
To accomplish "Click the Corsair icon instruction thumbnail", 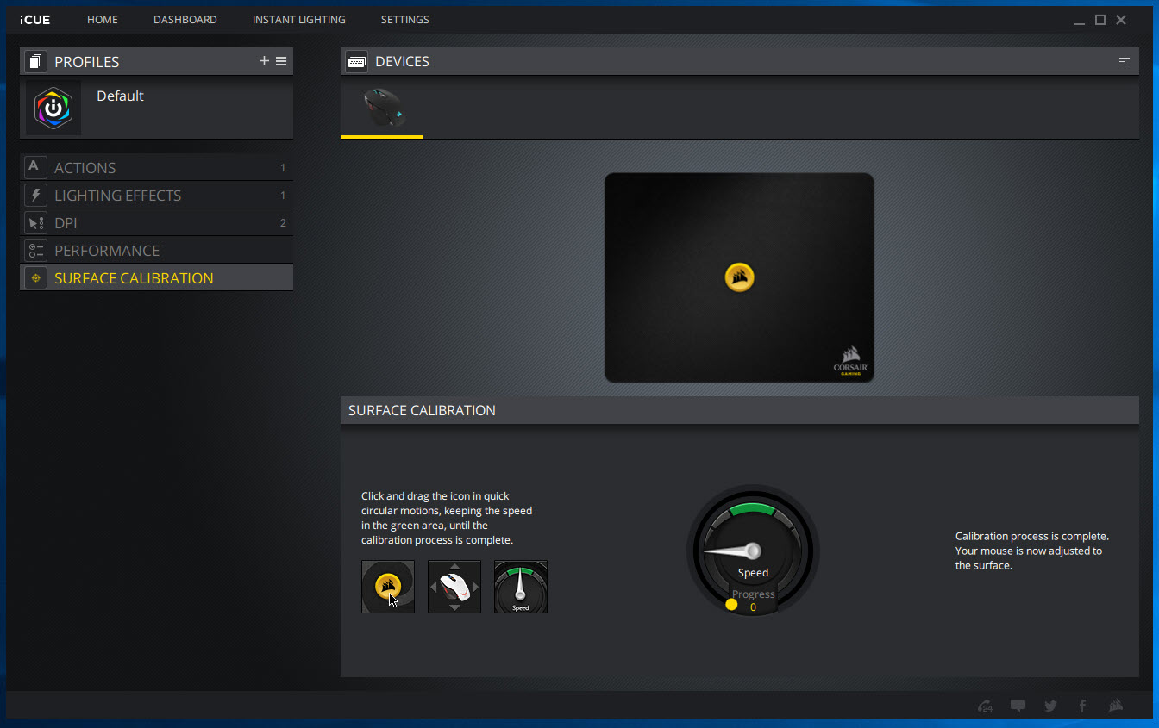I will (388, 587).
